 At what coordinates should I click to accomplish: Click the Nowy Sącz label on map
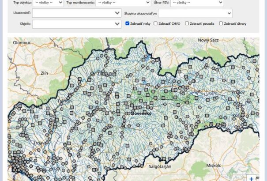point(209,40)
